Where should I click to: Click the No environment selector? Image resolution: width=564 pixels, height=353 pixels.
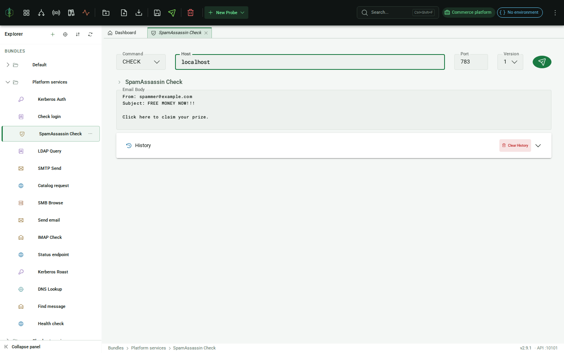tap(520, 13)
